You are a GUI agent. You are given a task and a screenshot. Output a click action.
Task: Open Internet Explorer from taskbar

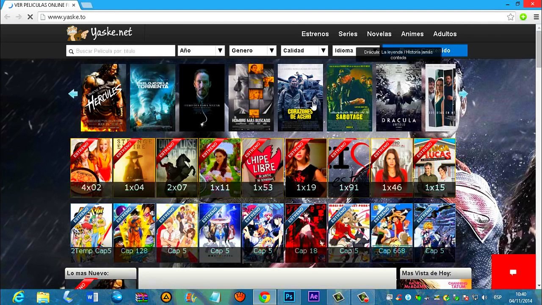tap(19, 297)
